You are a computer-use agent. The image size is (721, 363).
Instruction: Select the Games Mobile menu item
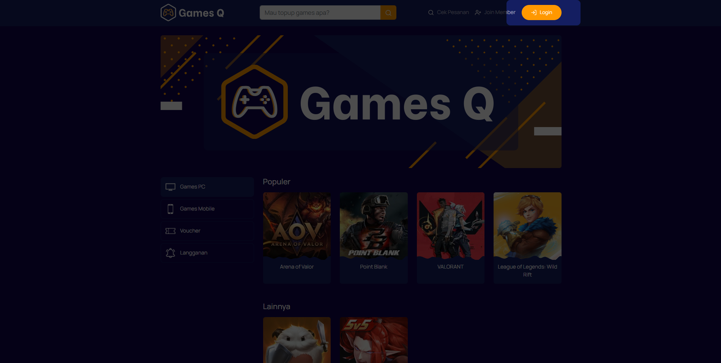(207, 209)
